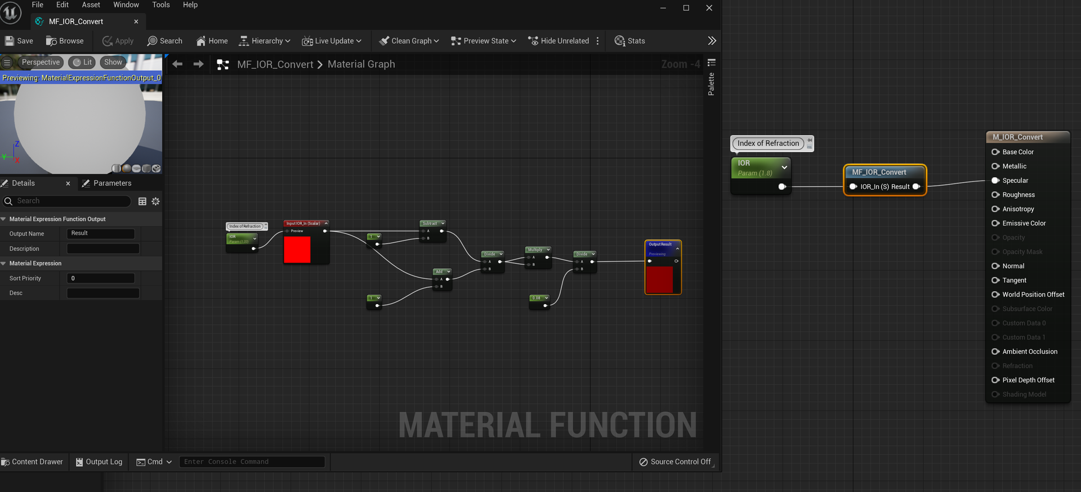This screenshot has width=1081, height=492.
Task: Switch to the Parameters tab
Action: (x=106, y=183)
